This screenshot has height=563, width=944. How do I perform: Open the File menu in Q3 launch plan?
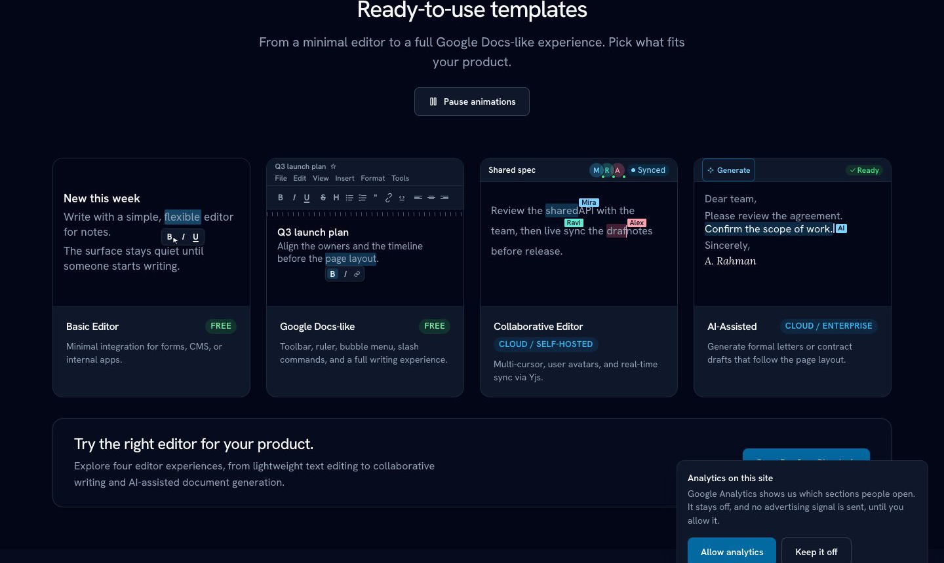point(281,178)
